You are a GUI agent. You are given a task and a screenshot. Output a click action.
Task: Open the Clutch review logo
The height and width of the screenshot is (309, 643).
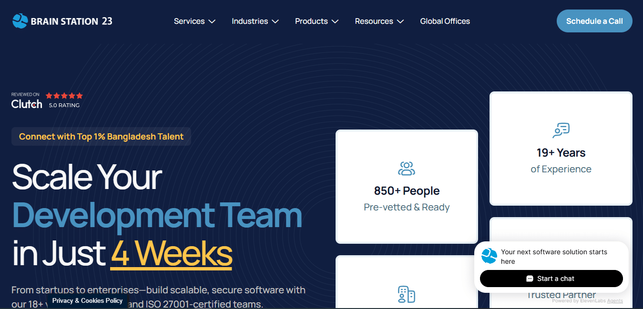(27, 104)
